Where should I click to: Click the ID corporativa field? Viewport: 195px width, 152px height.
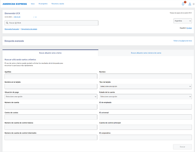[x=146, y=137]
